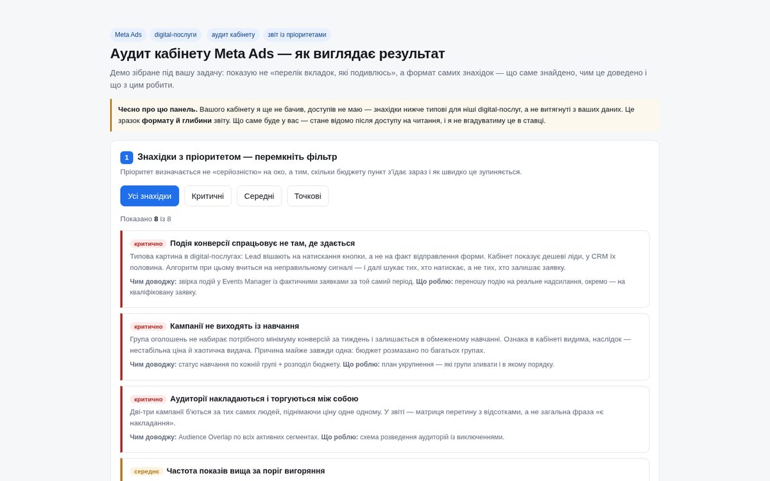Open finding "Аудиторії накладаються і торгуються між собою"
Image resolution: width=770 pixels, height=481 pixels.
(x=264, y=399)
